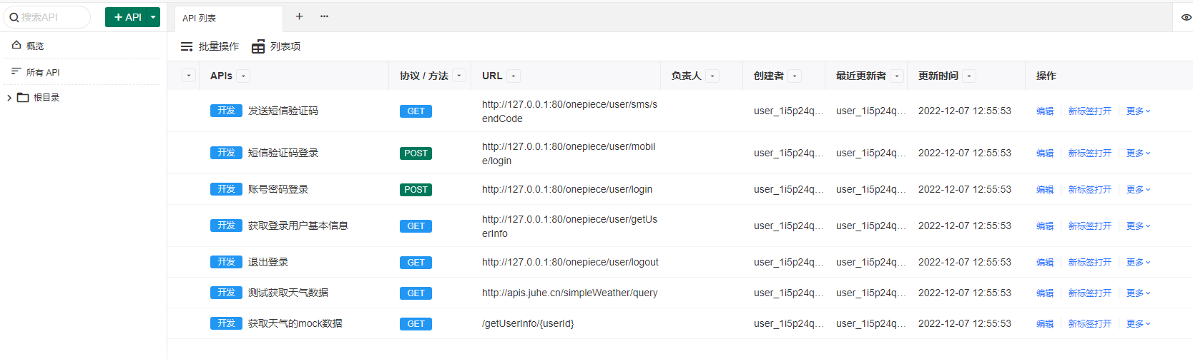This screenshot has height=359, width=1193.
Task: Open more options for weather mock API
Action: tap(1138, 324)
